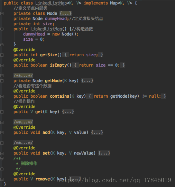Expand getNode method via gutter plus marker
The image size is (175, 187).
(x=2, y=81)
